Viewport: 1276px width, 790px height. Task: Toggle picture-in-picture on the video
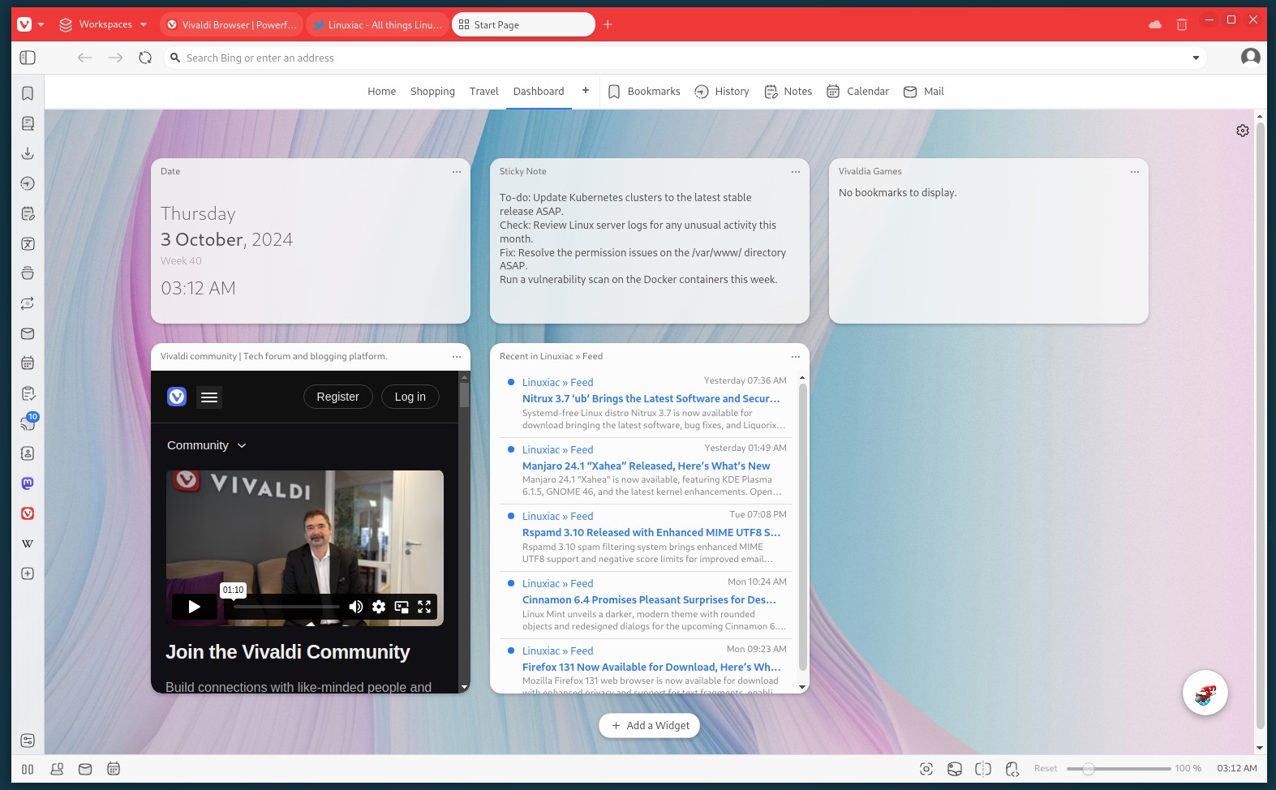(402, 607)
